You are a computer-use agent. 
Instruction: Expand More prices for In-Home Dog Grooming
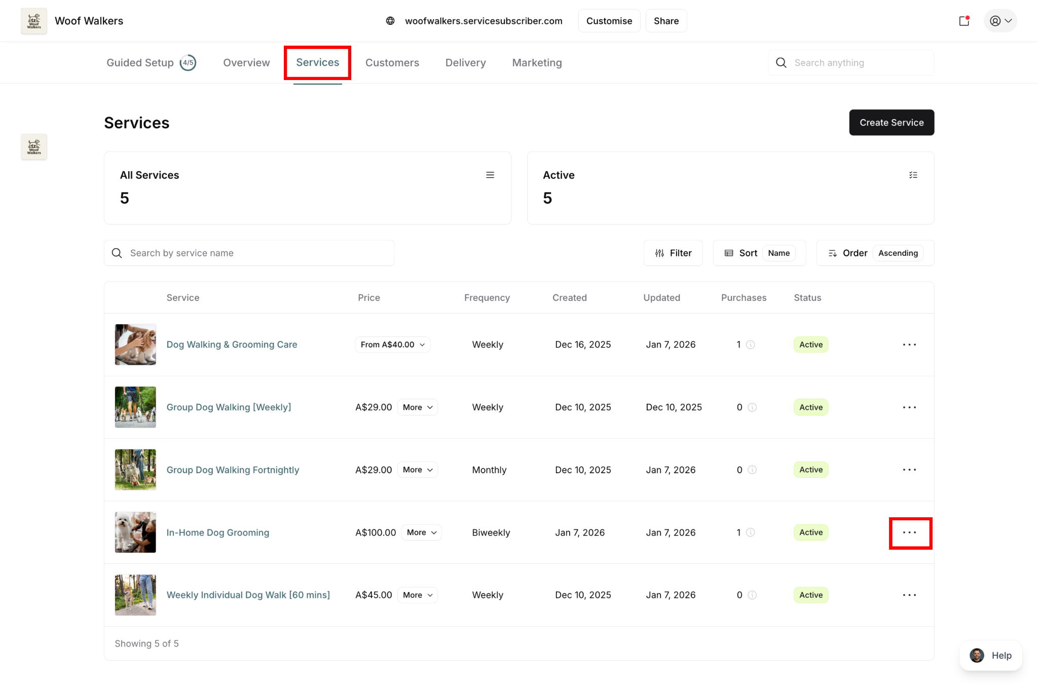coord(421,532)
